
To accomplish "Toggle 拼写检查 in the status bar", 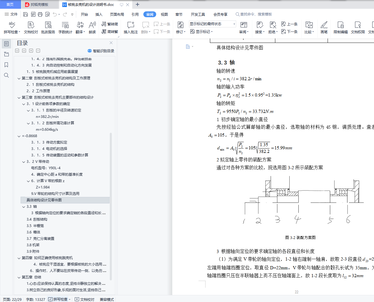I will tap(59, 299).
